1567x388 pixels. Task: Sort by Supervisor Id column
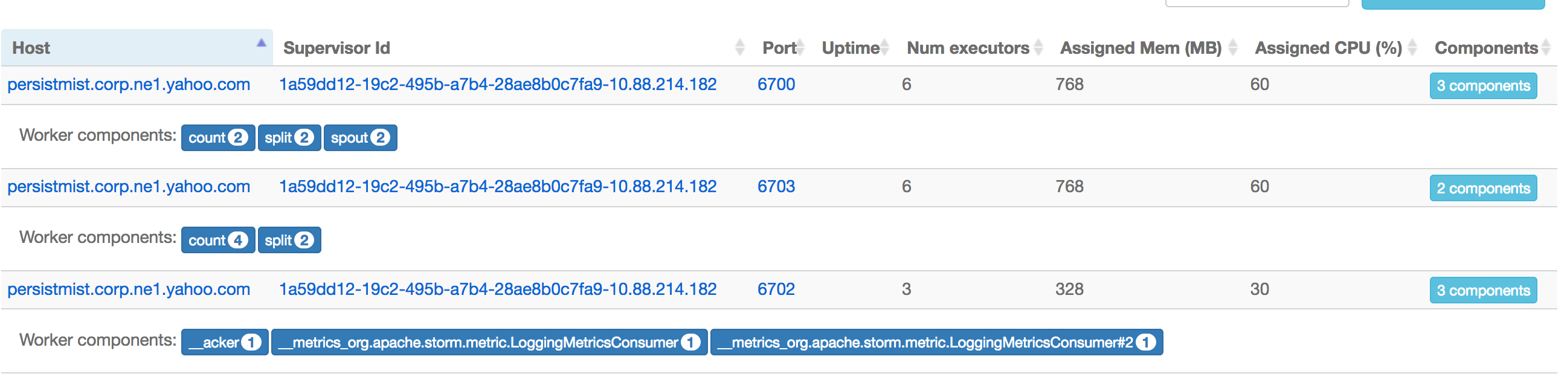(x=512, y=48)
